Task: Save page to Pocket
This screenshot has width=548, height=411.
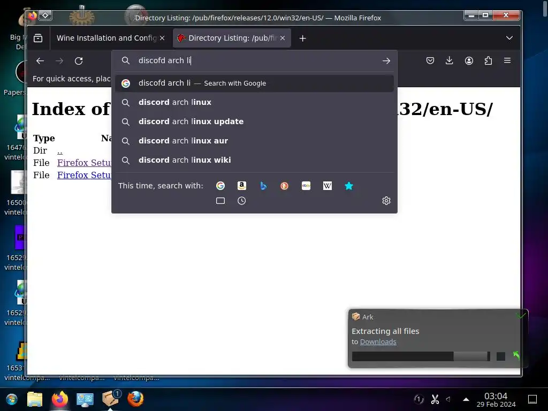Action: 430,61
